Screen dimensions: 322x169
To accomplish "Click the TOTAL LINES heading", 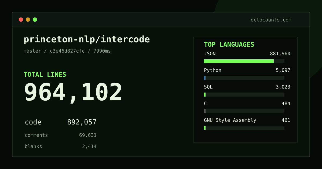I will (x=45, y=75).
